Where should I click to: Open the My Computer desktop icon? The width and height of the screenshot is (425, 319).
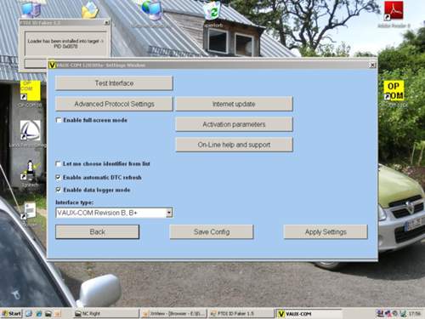pos(31,9)
